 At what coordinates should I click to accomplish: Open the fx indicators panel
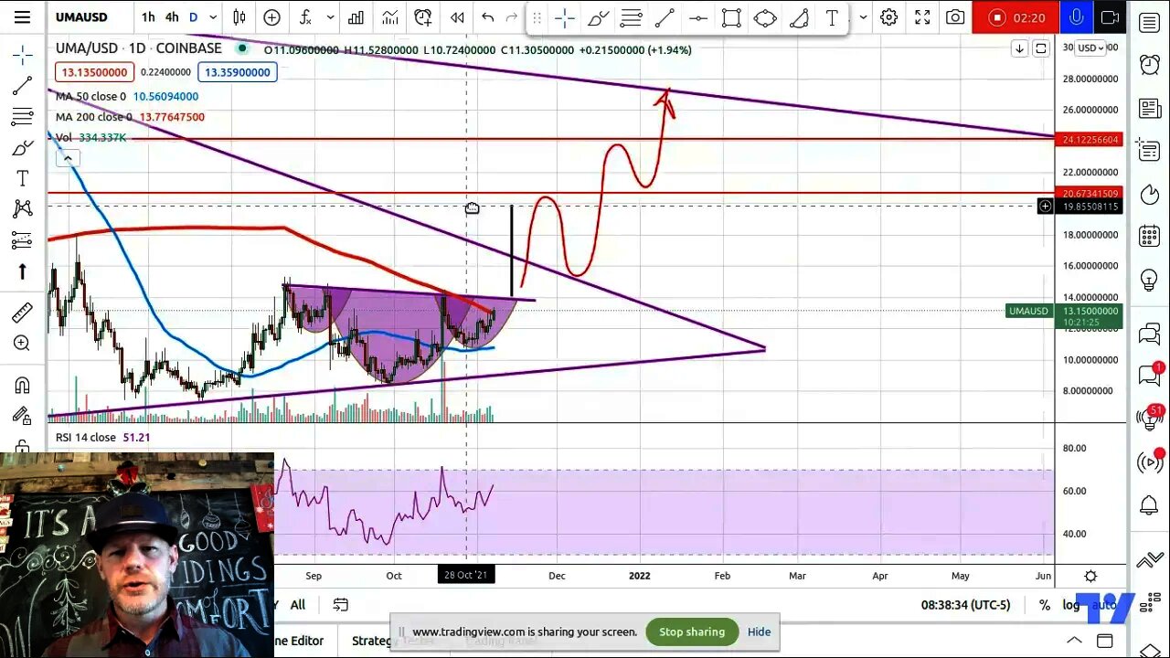tap(305, 16)
